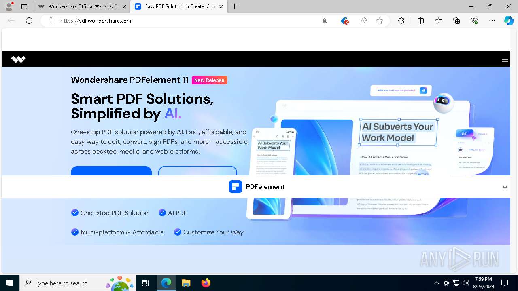Click the AI PDF feature text
This screenshot has width=518, height=291.
coord(177,213)
